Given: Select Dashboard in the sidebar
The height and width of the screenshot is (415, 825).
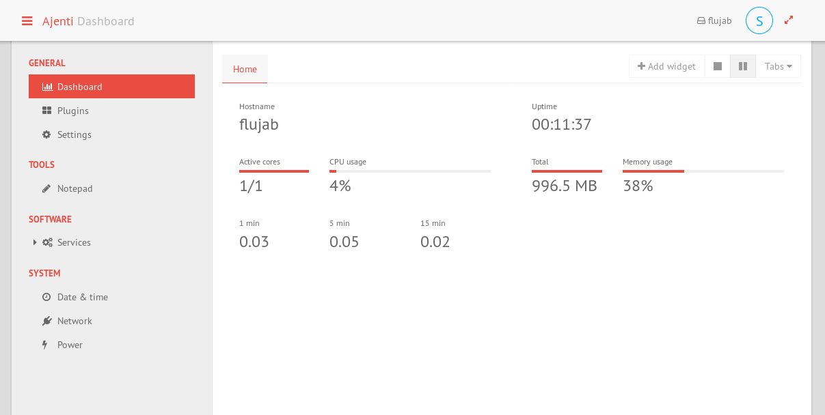Looking at the screenshot, I should 111,87.
